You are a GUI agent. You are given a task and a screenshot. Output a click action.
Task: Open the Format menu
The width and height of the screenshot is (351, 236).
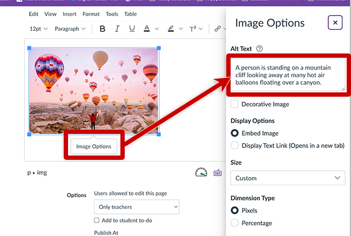pos(91,14)
